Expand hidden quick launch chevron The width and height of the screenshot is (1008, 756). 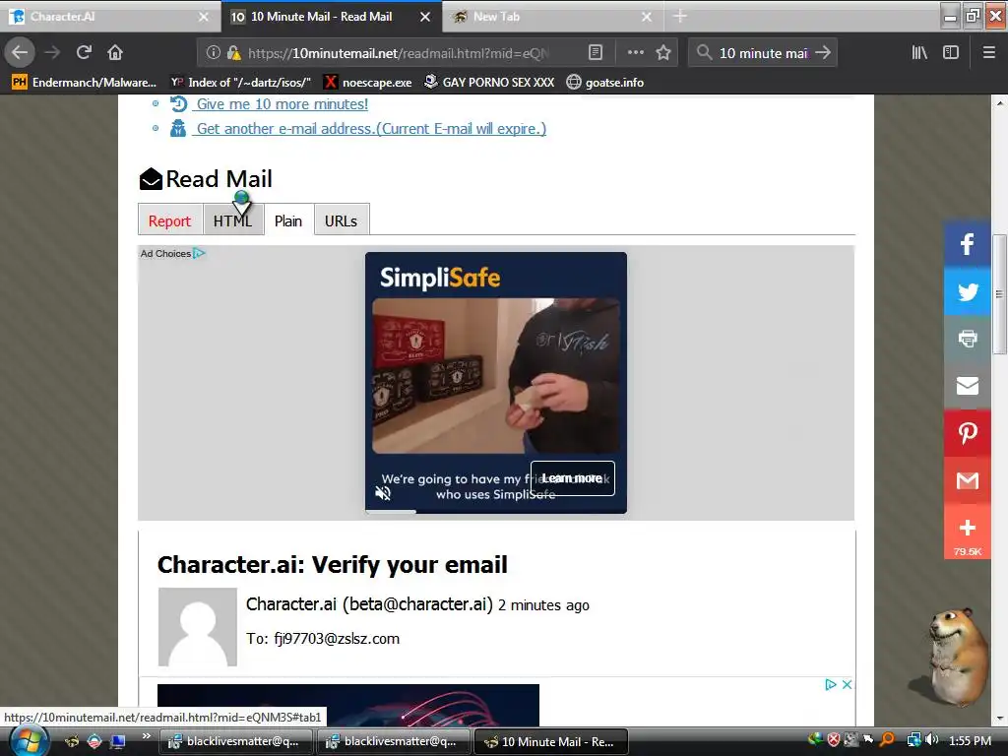pos(146,736)
